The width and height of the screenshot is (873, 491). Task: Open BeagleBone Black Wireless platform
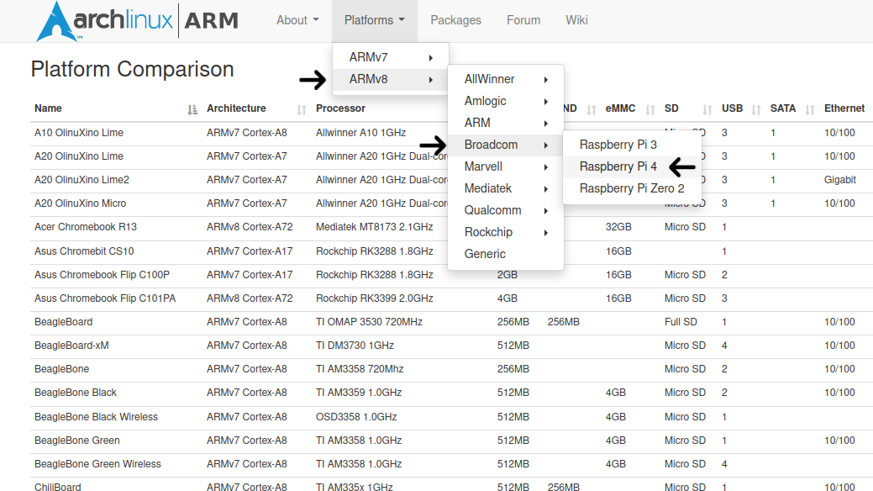pos(97,417)
